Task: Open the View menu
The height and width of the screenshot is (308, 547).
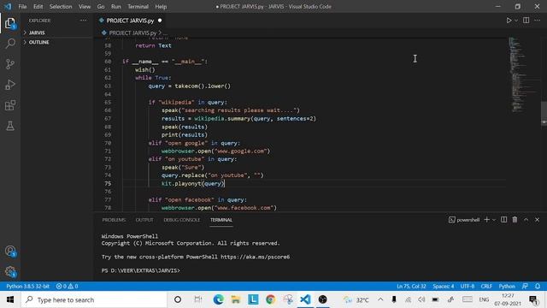Action: pos(85,7)
